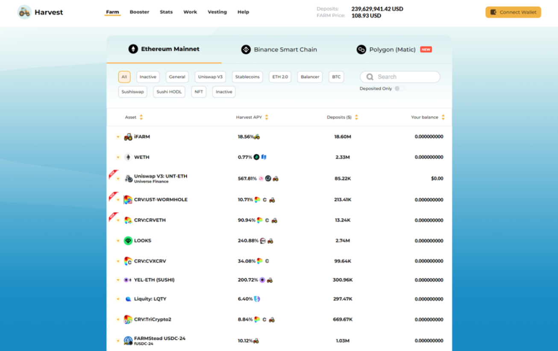The width and height of the screenshot is (558, 351).
Task: Select the All filter chip
Action: [124, 77]
